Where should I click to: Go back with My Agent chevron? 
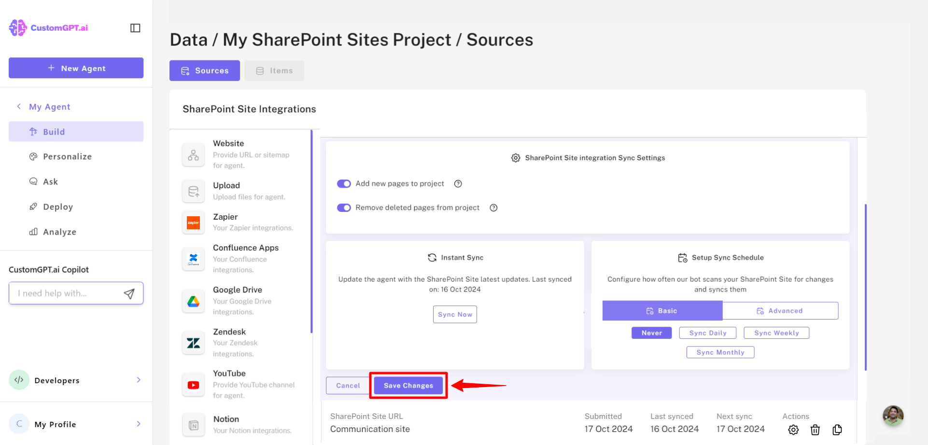(19, 106)
